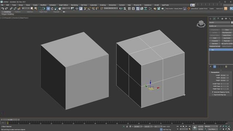This screenshot has height=131, width=233.
Task: Open the Graph Editors menu
Action: pos(63,5)
